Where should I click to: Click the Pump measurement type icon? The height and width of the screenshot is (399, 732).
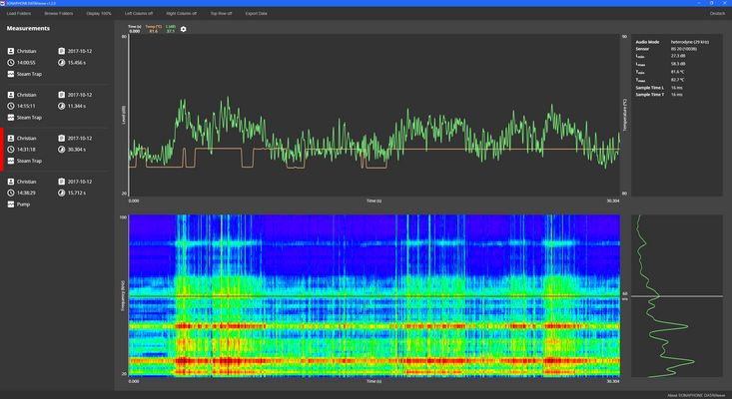click(x=11, y=203)
